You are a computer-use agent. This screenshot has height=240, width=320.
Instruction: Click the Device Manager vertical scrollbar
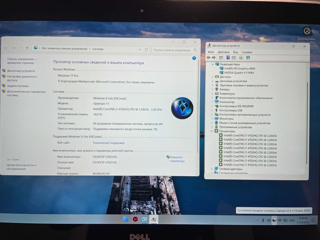click(307, 122)
